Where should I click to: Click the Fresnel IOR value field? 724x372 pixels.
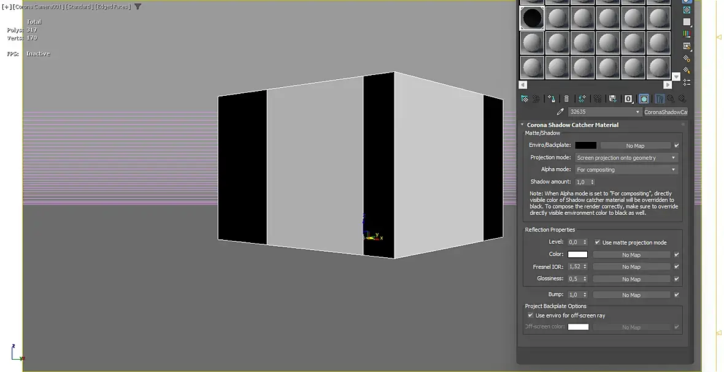575,266
